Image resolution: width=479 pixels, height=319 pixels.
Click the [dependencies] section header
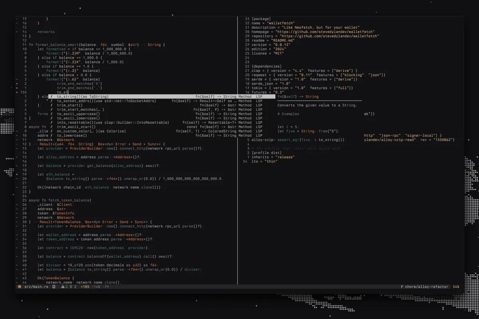coord(267,66)
